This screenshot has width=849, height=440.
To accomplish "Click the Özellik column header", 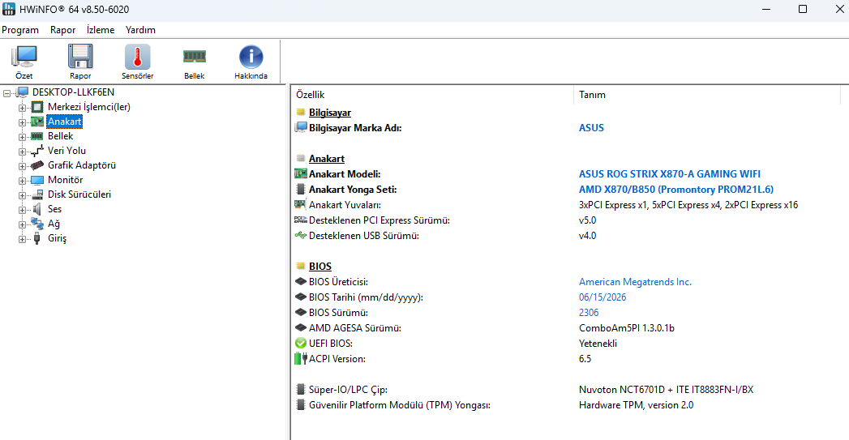I will (432, 95).
